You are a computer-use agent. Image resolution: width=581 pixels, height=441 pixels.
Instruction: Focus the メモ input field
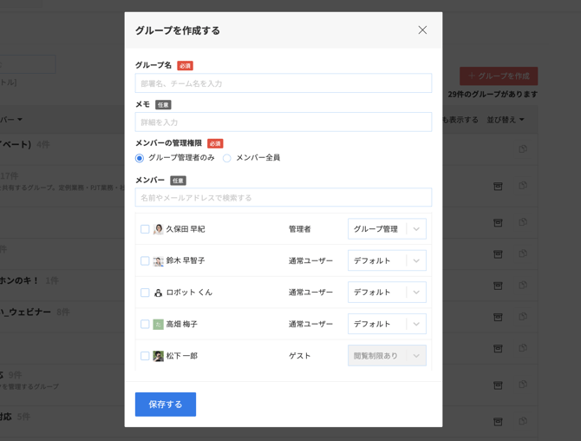tap(284, 122)
